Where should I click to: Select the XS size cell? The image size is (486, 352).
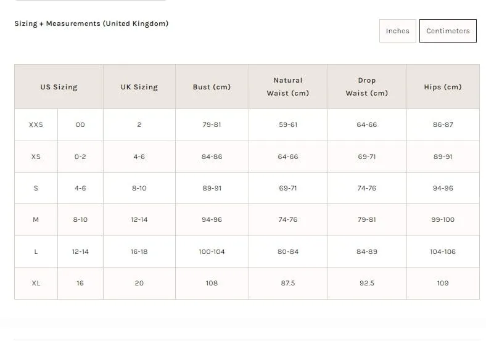36,157
